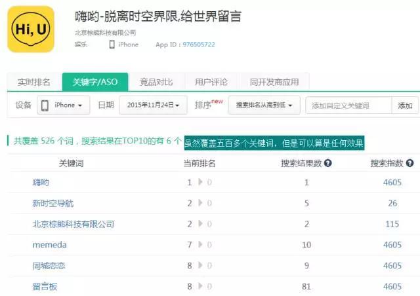Click the rank change arrow in 留言板 row
The image size is (420, 296).
(200, 286)
